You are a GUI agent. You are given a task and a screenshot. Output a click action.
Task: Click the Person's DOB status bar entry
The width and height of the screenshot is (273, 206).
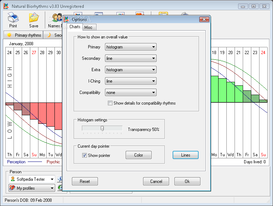(28, 200)
